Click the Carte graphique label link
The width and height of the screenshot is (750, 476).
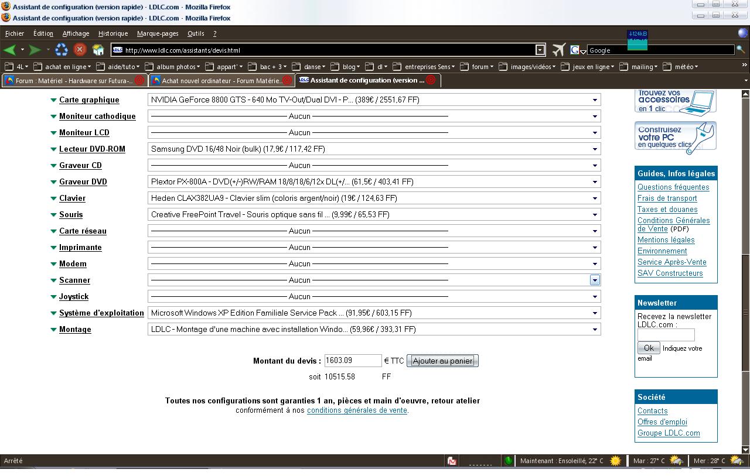coord(89,100)
